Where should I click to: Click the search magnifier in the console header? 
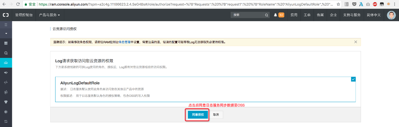click(267, 15)
